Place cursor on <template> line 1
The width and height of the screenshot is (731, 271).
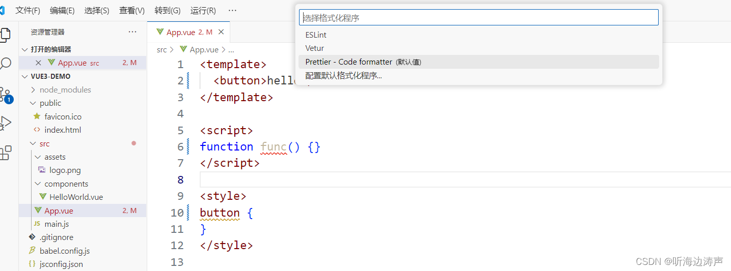tap(233, 65)
